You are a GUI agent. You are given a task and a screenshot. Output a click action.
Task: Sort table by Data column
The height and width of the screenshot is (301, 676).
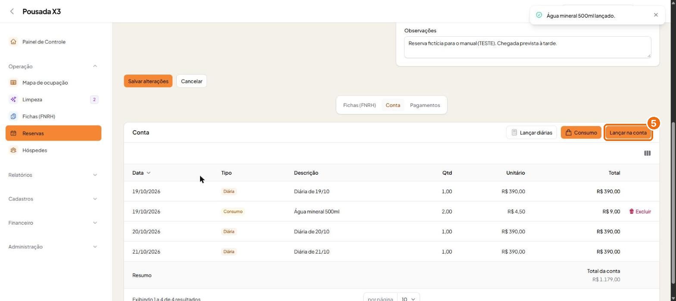click(141, 172)
